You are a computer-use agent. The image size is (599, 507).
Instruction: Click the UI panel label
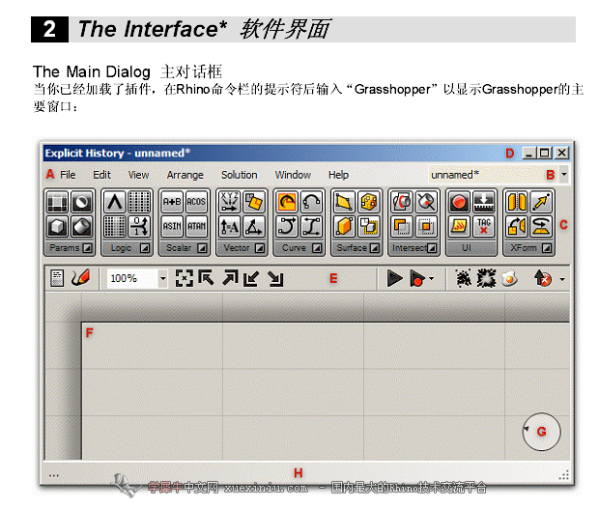tap(466, 248)
